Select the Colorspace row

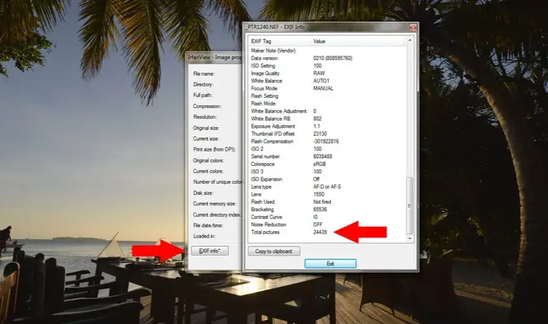tap(328, 164)
